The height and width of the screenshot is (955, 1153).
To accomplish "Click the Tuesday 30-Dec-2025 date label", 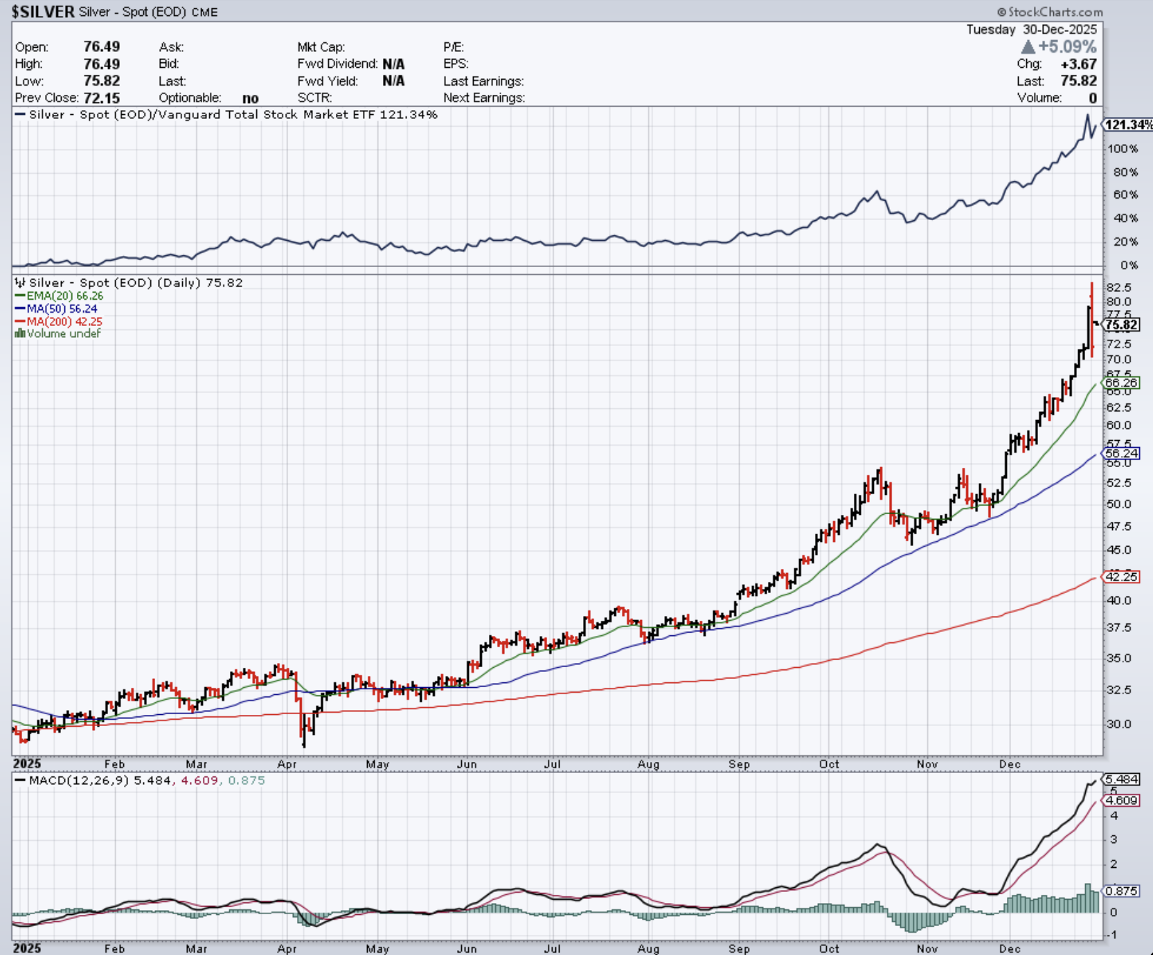I will (x=1031, y=30).
